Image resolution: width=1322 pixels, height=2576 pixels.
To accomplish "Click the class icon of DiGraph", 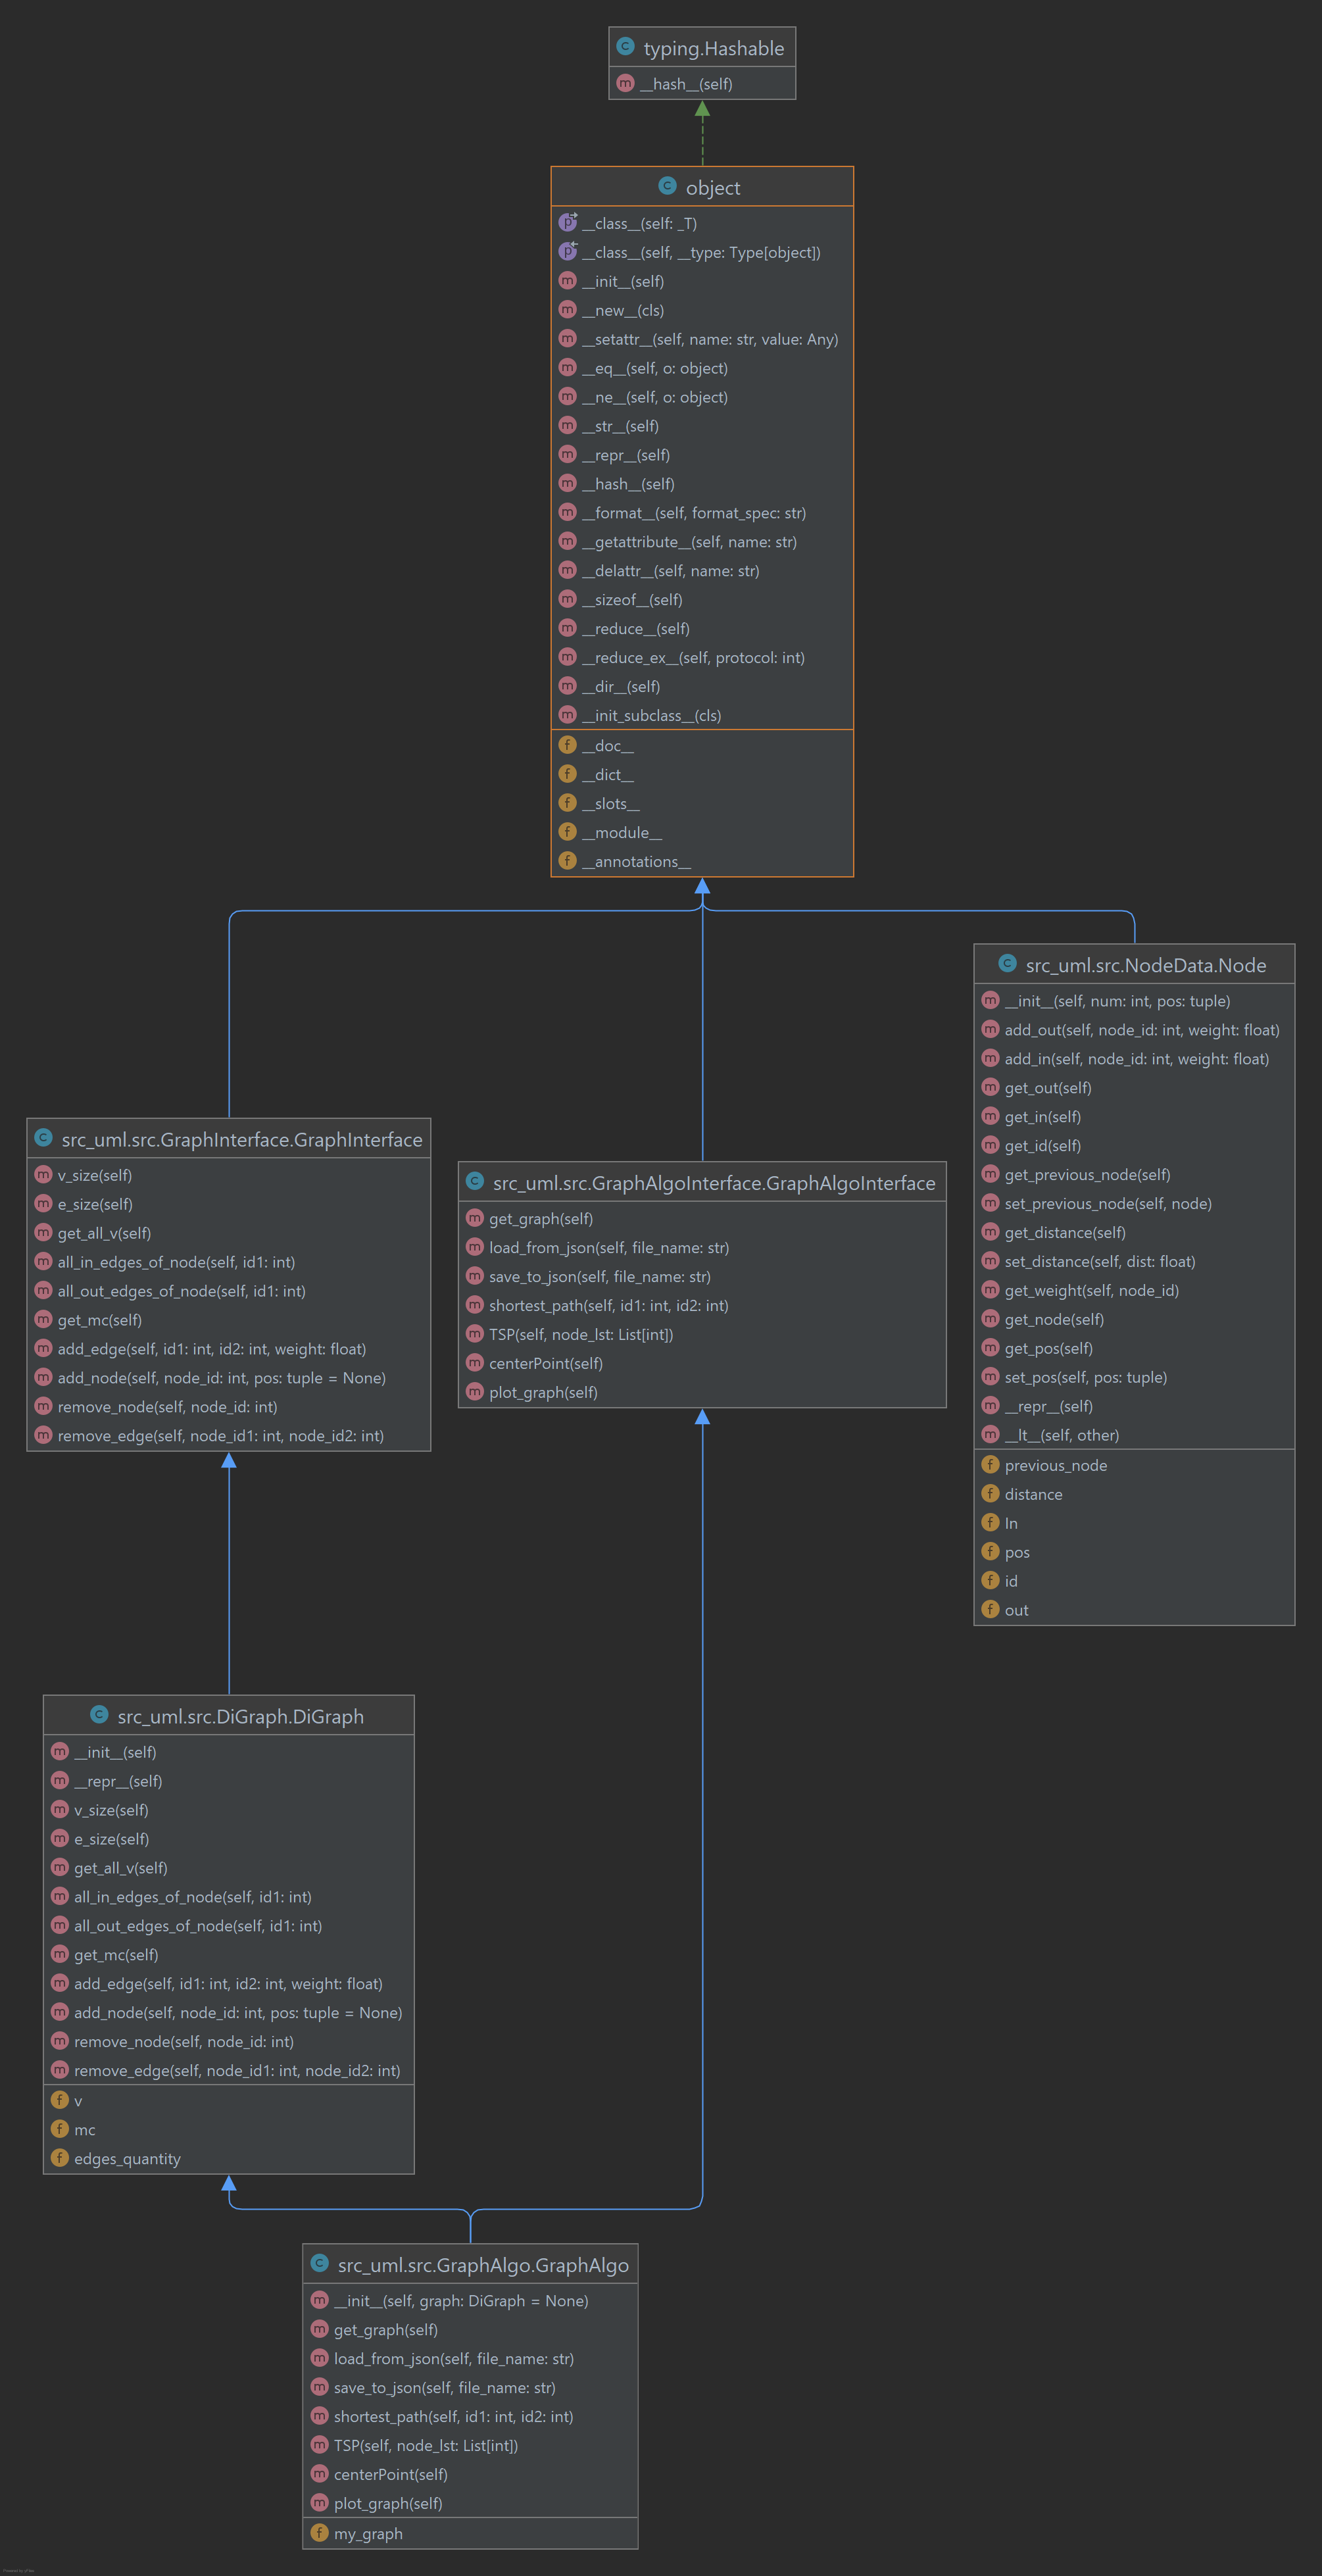I will [x=99, y=1714].
